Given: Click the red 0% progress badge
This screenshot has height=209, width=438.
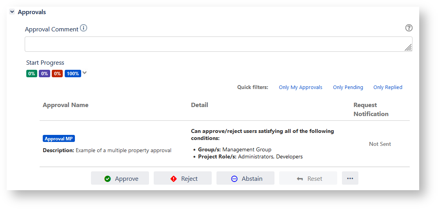Looking at the screenshot, I should [57, 74].
